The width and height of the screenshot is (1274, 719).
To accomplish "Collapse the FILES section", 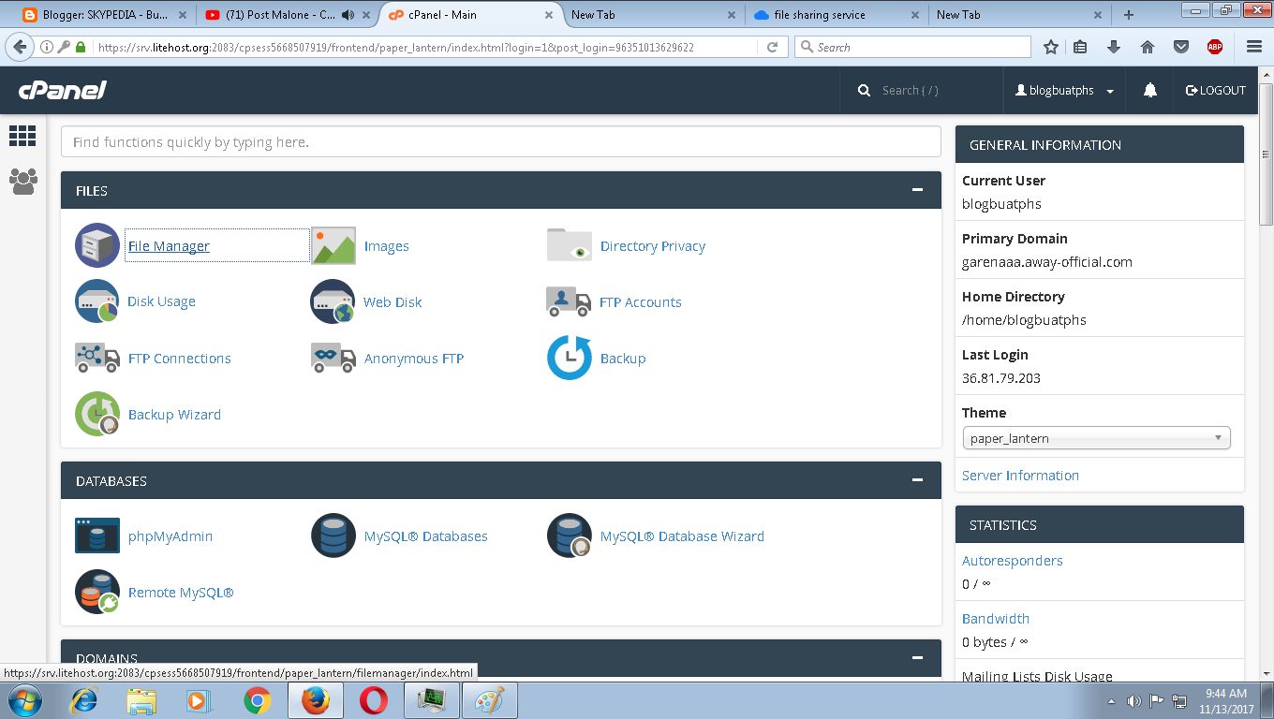I will click(x=917, y=190).
